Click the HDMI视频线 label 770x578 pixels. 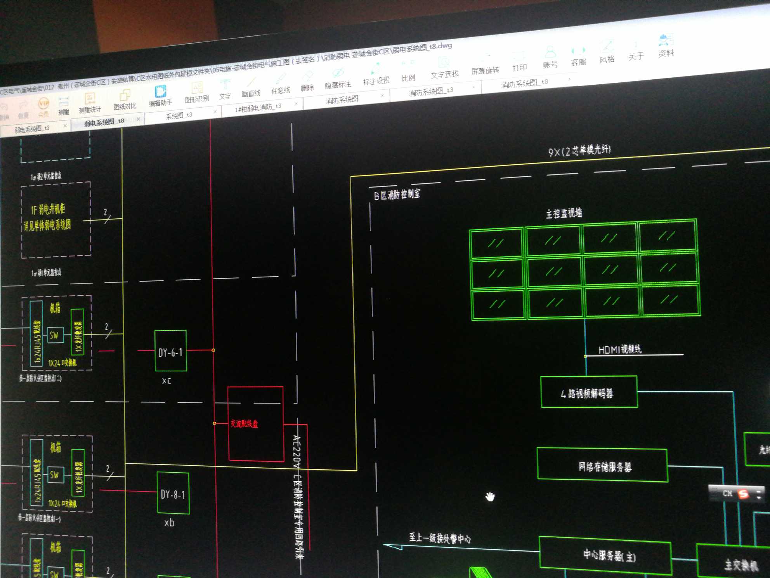620,349
